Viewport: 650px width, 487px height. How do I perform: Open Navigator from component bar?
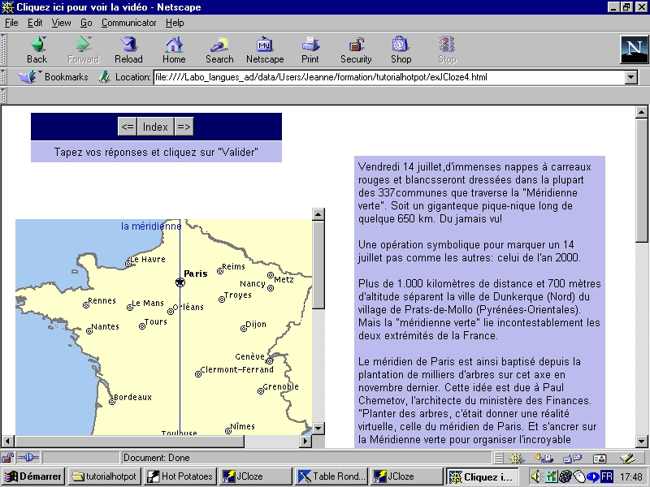(x=516, y=458)
